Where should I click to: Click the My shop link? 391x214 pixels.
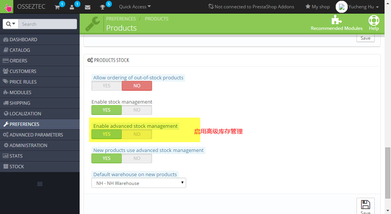pos(317,7)
